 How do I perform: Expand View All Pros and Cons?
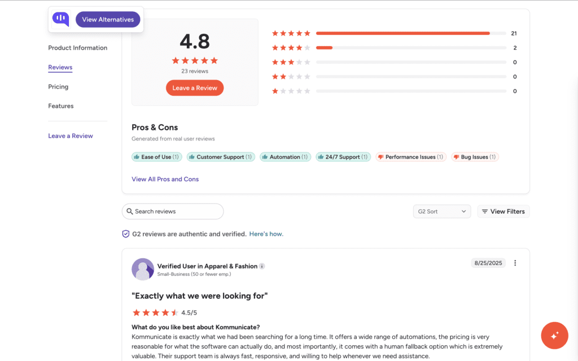tap(165, 179)
